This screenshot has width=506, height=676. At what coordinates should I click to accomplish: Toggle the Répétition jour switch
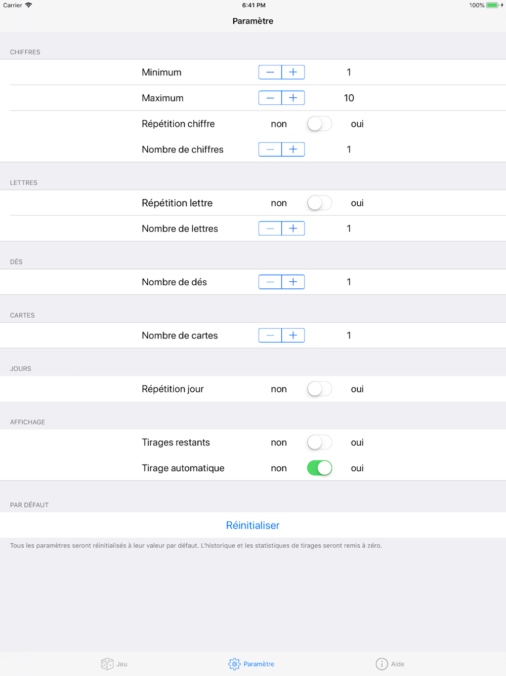(x=319, y=389)
